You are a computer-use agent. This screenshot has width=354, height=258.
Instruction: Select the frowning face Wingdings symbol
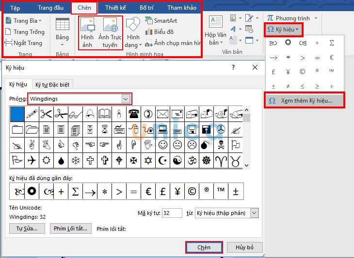(x=192, y=145)
